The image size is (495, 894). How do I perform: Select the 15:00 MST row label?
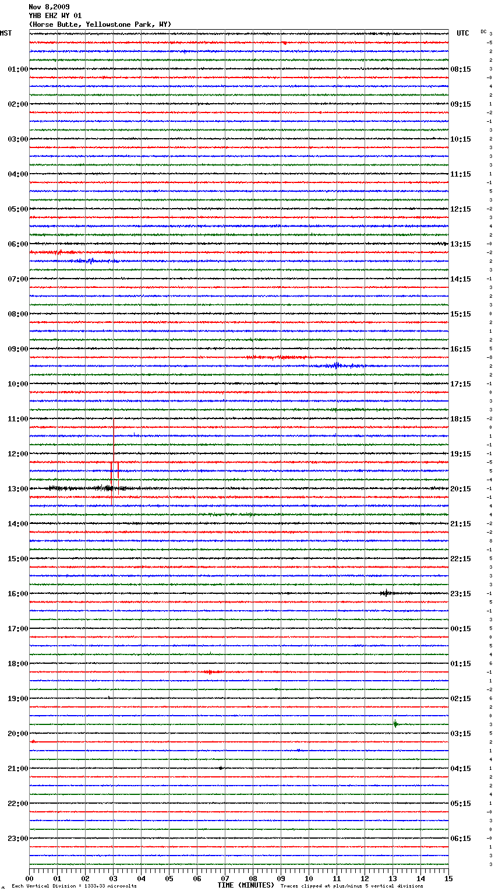tap(18, 559)
